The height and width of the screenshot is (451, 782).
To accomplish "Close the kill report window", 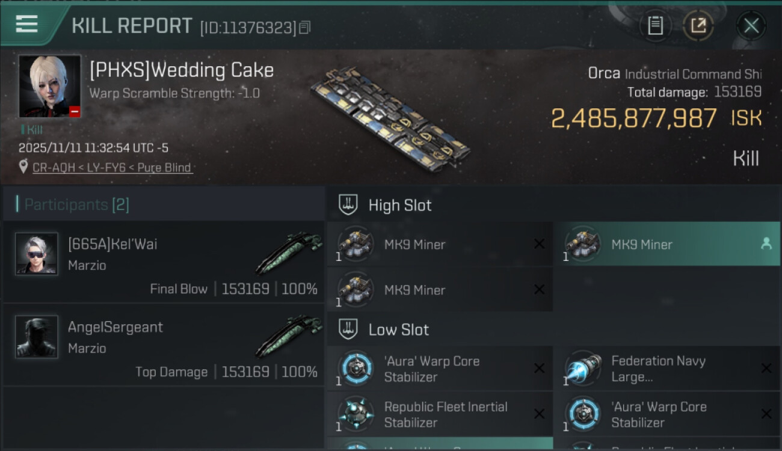I will [x=751, y=26].
